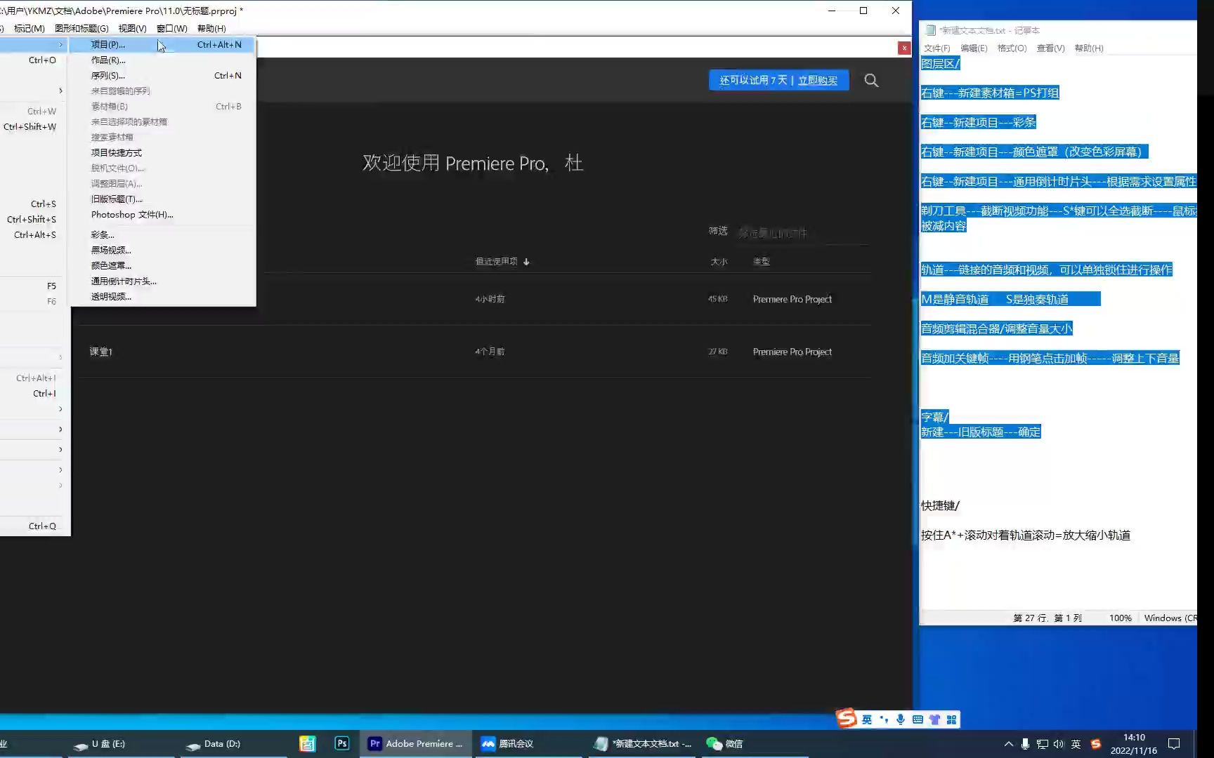1214x758 pixels.
Task: Click the filter recent files input field
Action: 802,233
